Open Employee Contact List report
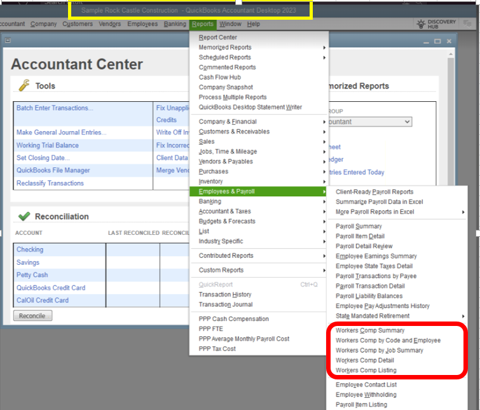Viewport: 480px width, 410px height. point(366,385)
